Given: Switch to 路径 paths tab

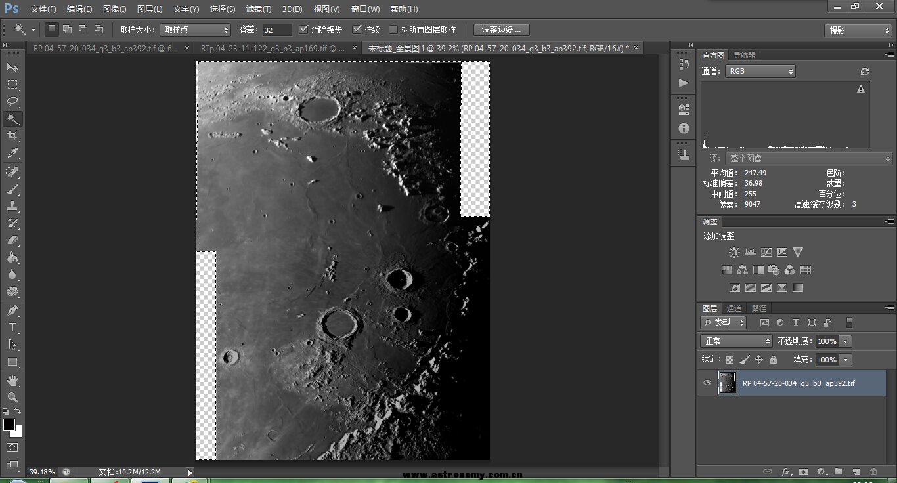Looking at the screenshot, I should click(758, 308).
